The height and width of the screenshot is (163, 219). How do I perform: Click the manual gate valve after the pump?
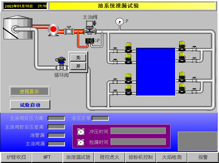(69, 30)
